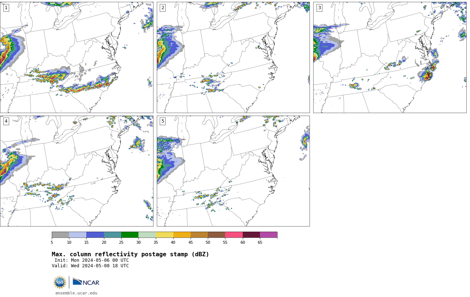
Task: Click the Max. column reflectivity title text
Action: [x=130, y=254]
